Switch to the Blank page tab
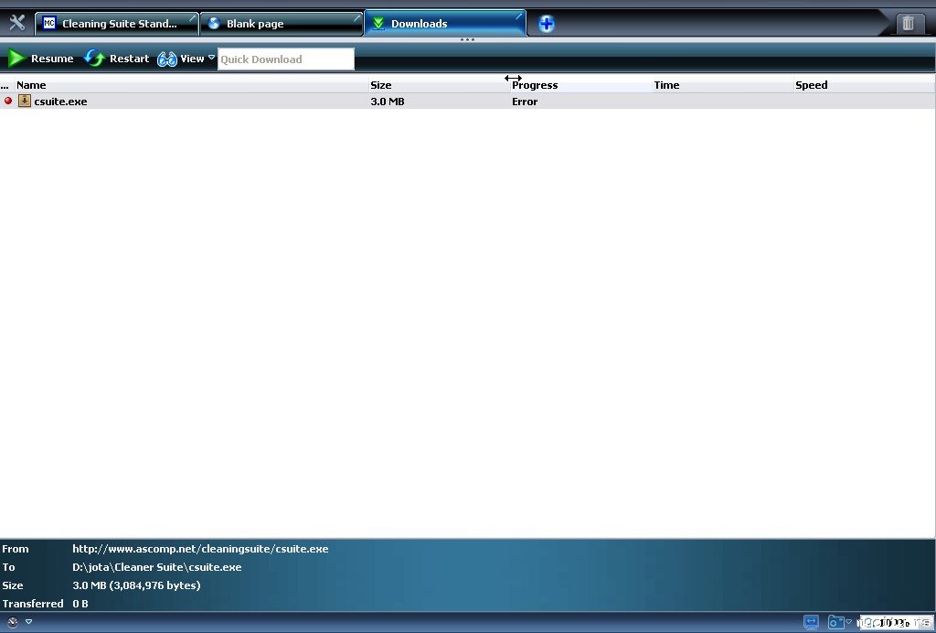The width and height of the screenshot is (936, 633). pos(282,24)
